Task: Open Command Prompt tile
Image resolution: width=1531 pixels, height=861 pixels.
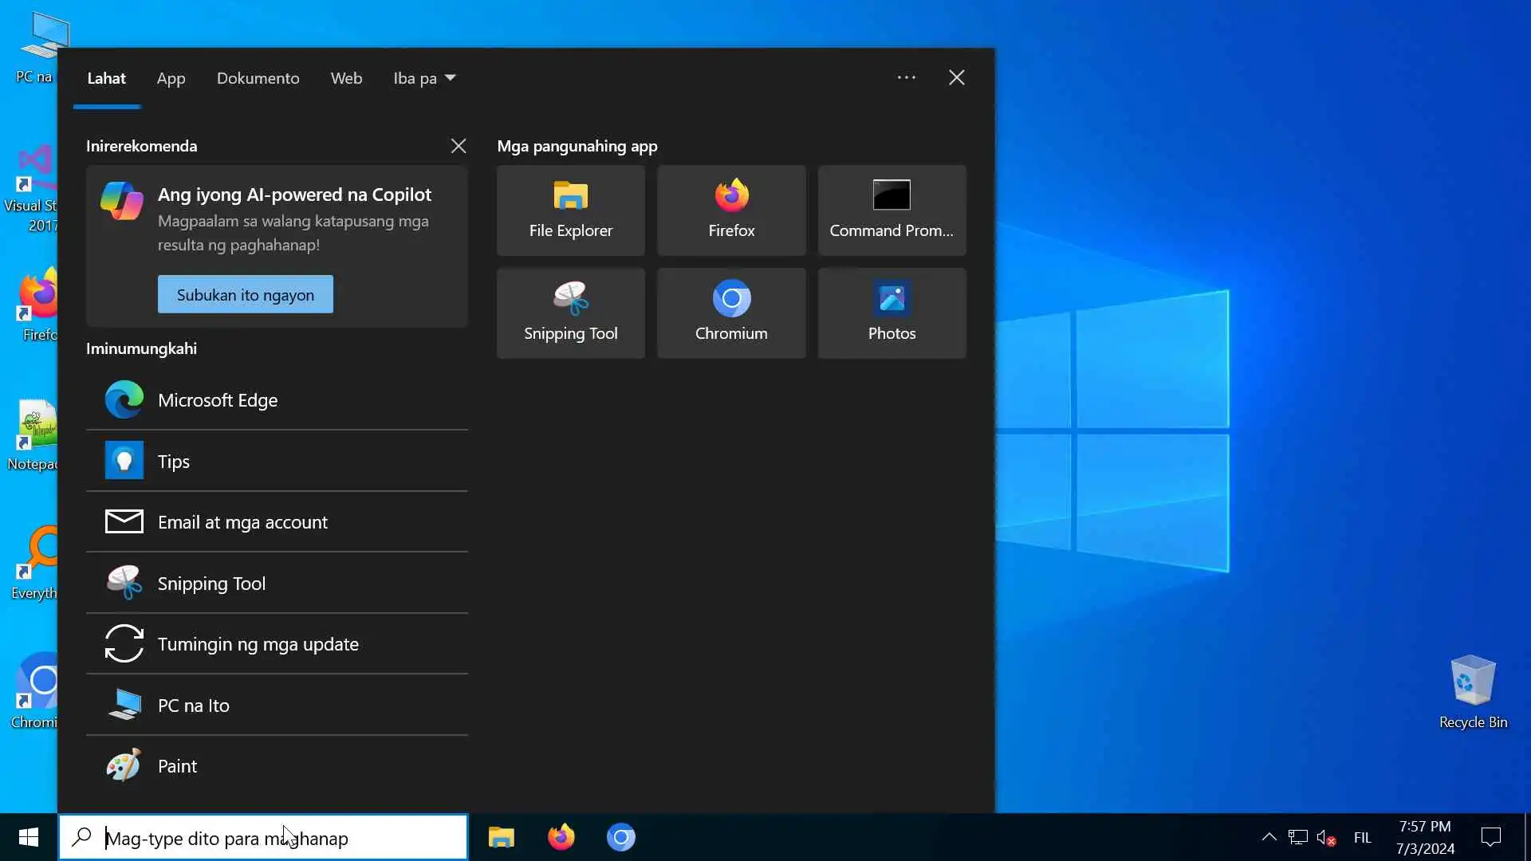Action: (891, 210)
